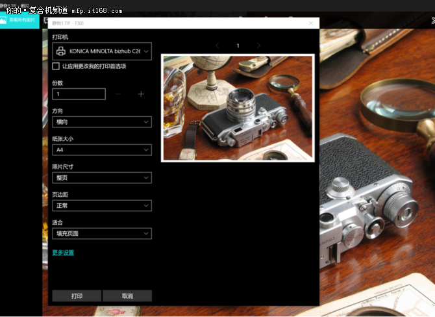Enable 让应用更改我的打印首选项 checkbox
This screenshot has width=435, height=317.
56,66
